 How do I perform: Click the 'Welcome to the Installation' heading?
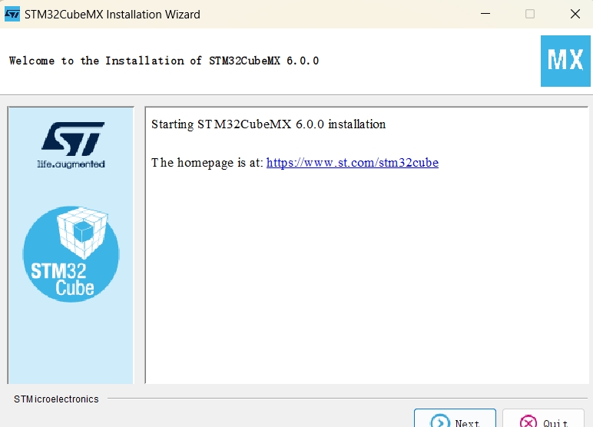[164, 61]
